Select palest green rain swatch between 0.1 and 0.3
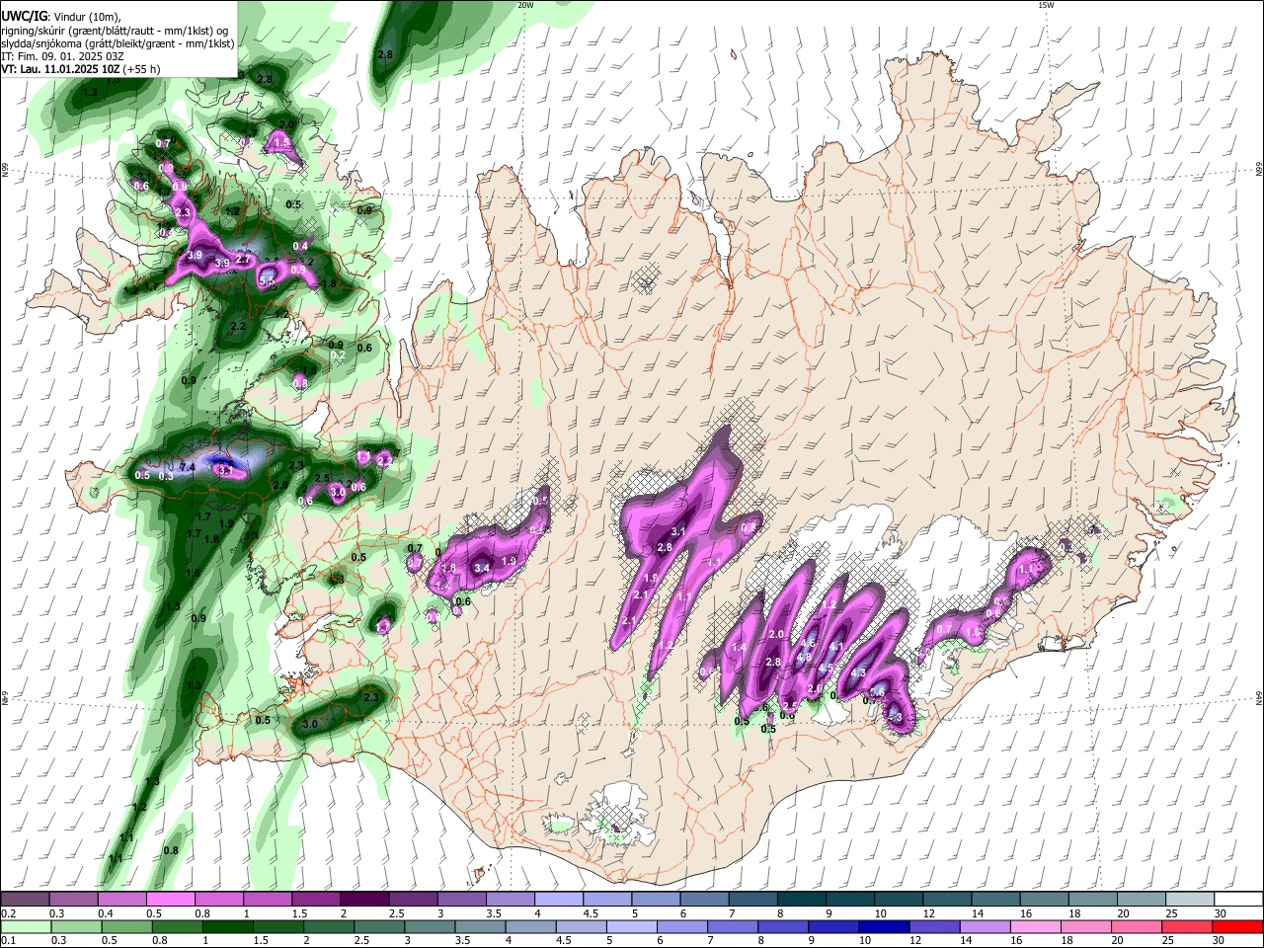The image size is (1264, 948). pyautogui.click(x=26, y=926)
